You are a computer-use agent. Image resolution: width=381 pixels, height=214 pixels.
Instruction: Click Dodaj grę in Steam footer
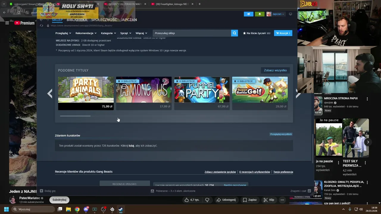click(x=48, y=191)
